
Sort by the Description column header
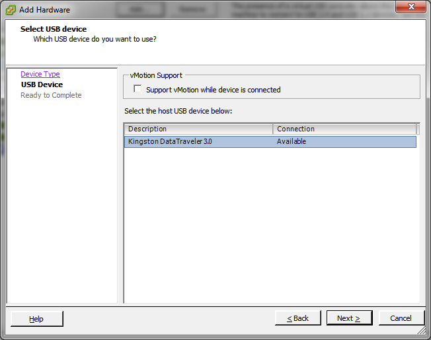click(198, 129)
